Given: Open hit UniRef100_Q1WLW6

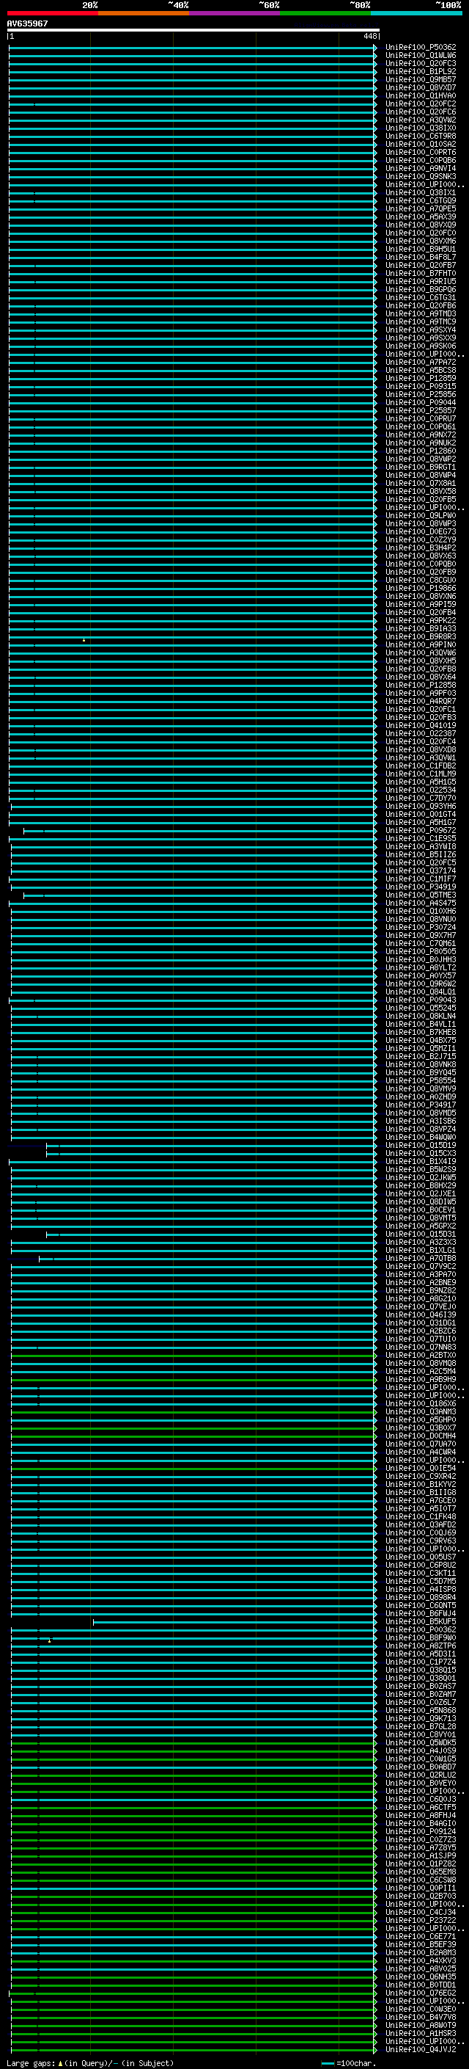Looking at the screenshot, I should [x=421, y=56].
